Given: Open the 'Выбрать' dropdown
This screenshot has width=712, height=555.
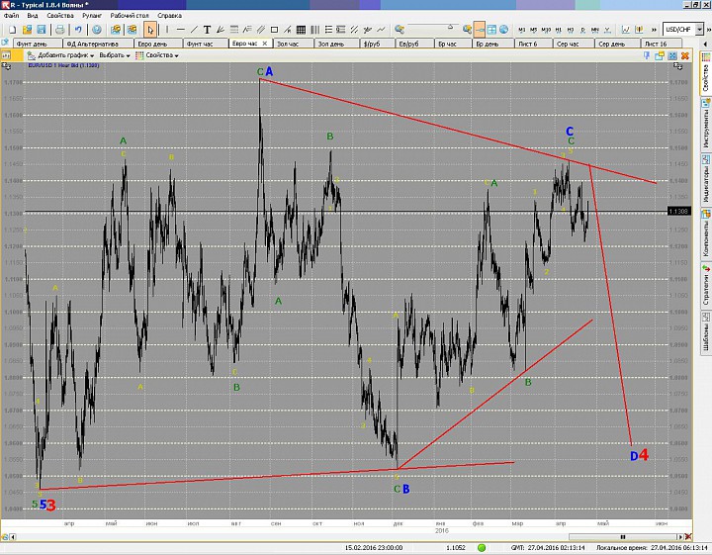Looking at the screenshot, I should pyautogui.click(x=115, y=55).
